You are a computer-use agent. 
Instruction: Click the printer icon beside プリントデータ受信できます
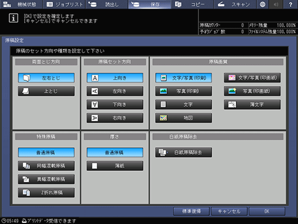(x=24, y=221)
